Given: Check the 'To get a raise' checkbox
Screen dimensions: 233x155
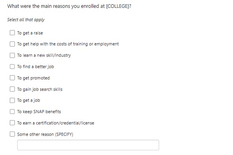Looking at the screenshot, I should click(x=12, y=33).
